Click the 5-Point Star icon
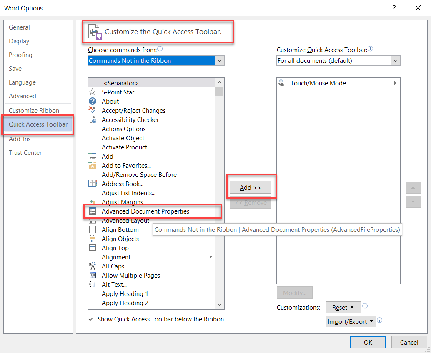Screen dimensions: 431x353 click(x=93, y=92)
